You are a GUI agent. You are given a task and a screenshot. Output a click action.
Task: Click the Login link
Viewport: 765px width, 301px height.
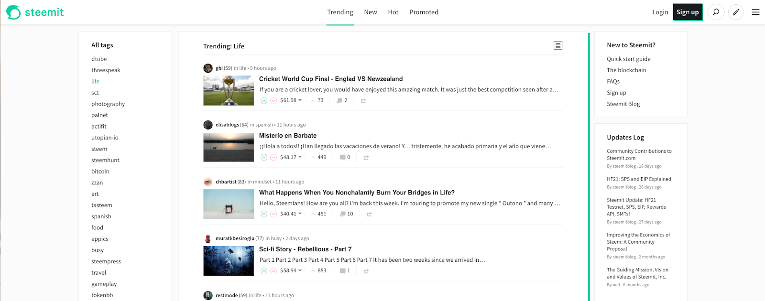pos(660,12)
